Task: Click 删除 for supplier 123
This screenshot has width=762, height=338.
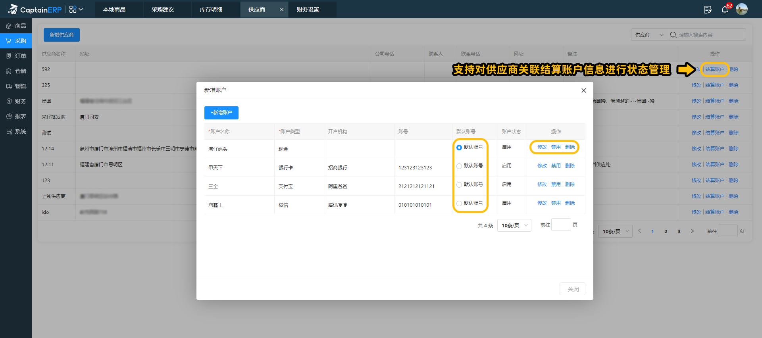Action: [734, 181]
